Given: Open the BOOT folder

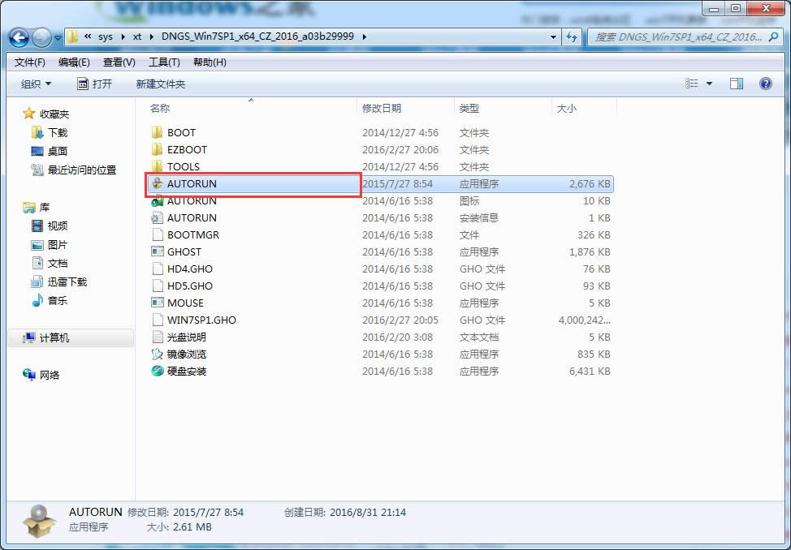Looking at the screenshot, I should pos(181,132).
